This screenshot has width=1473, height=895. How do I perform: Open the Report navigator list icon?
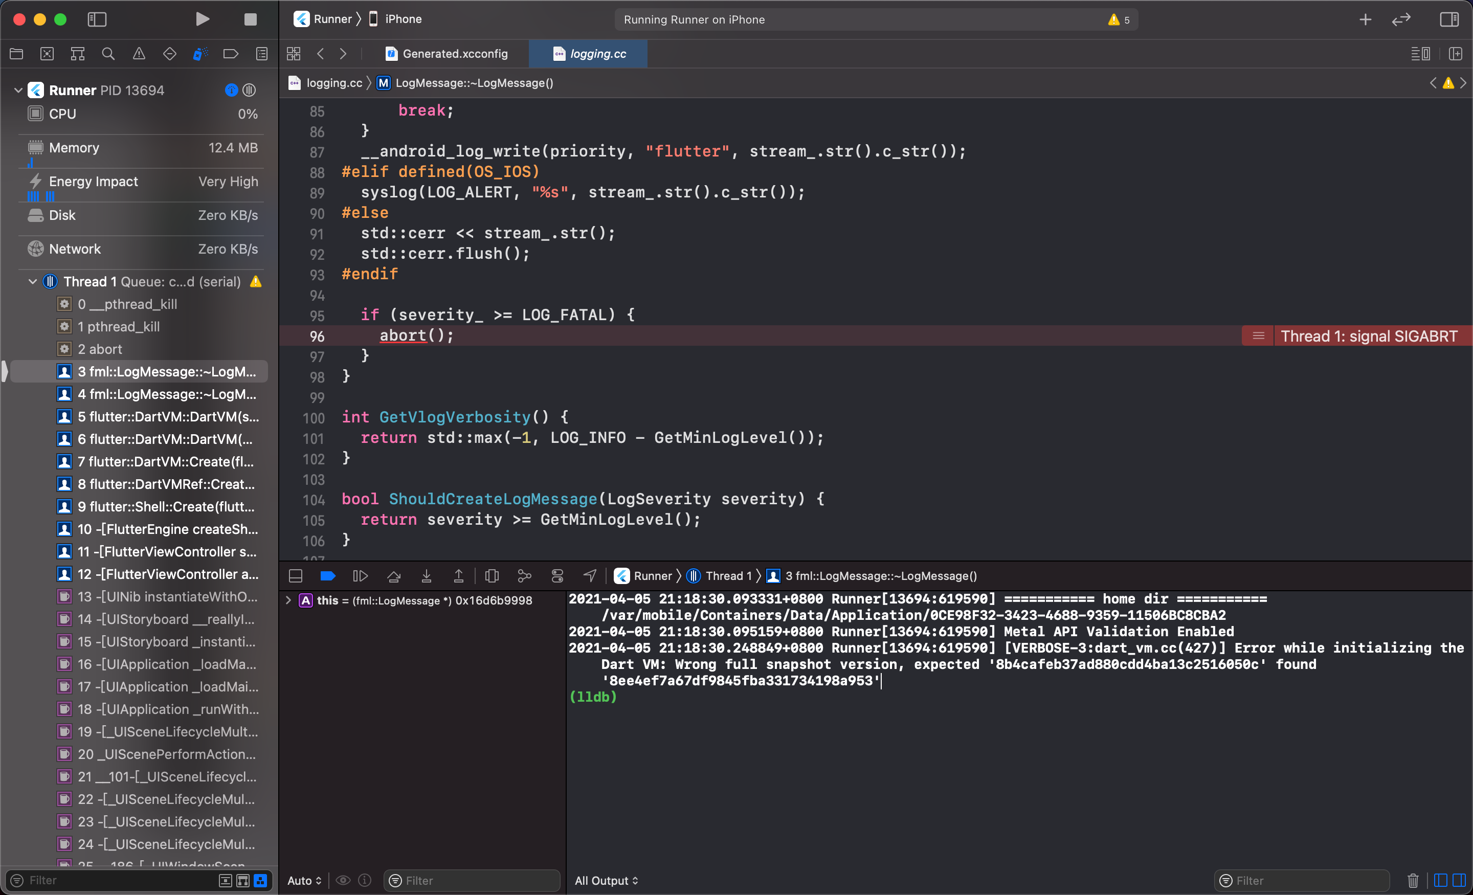click(x=262, y=53)
